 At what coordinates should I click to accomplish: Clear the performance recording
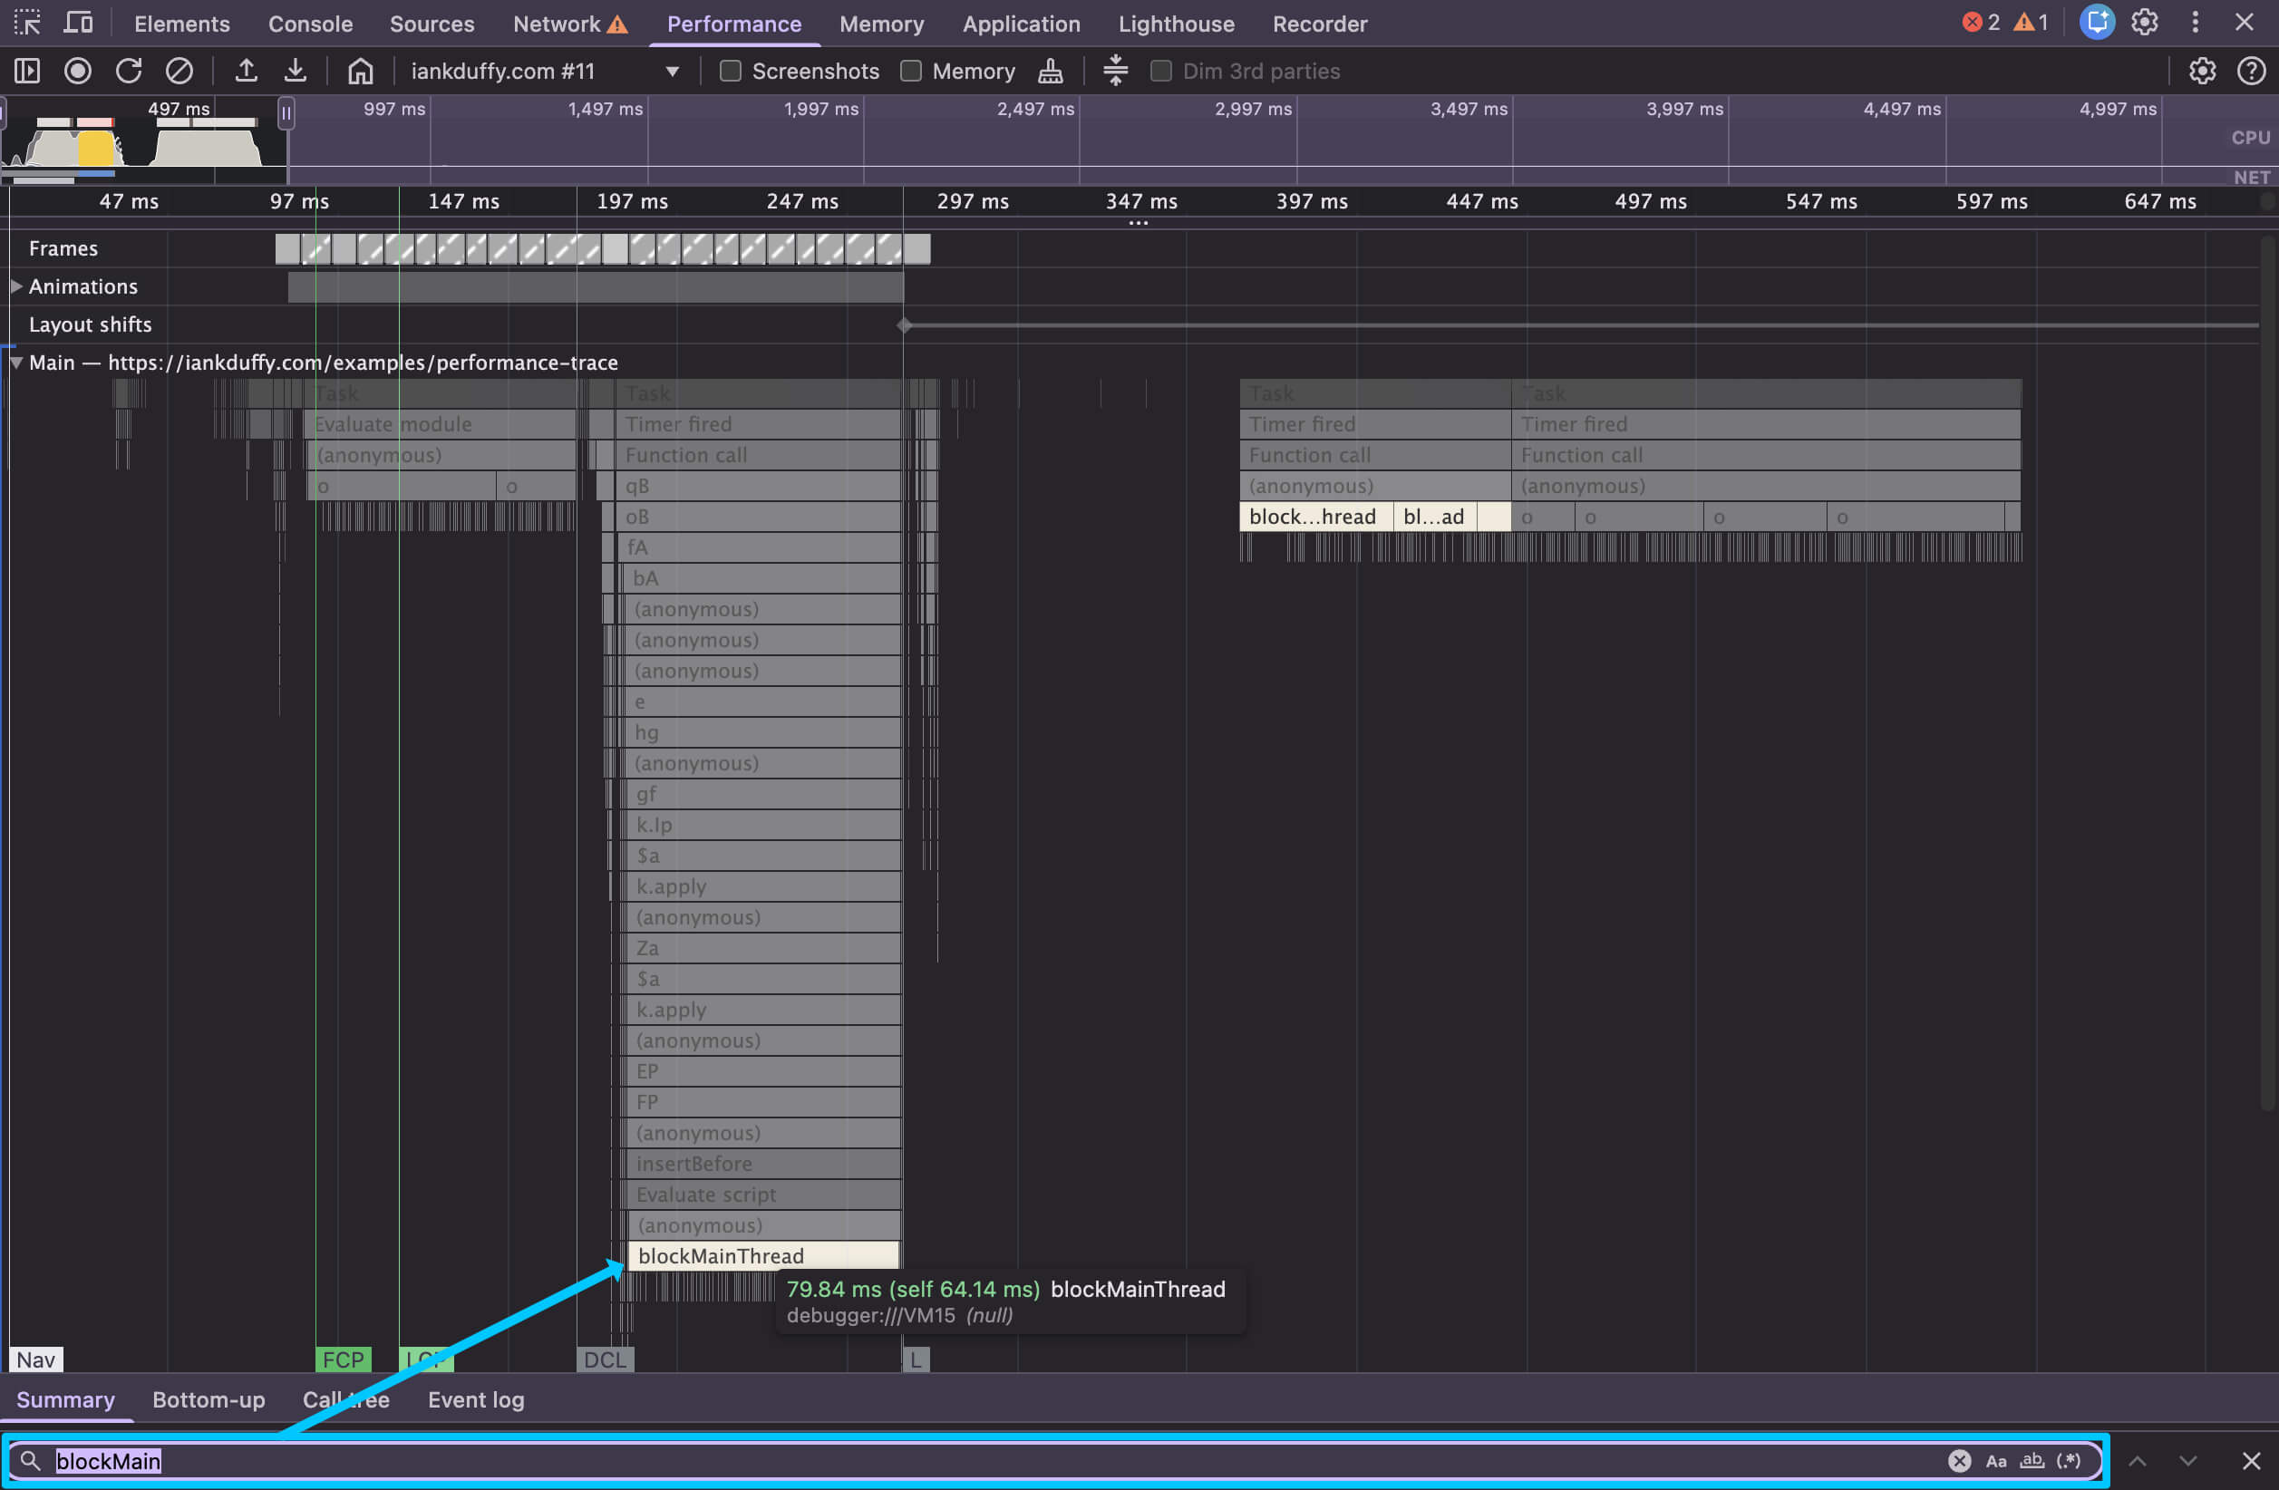point(179,71)
